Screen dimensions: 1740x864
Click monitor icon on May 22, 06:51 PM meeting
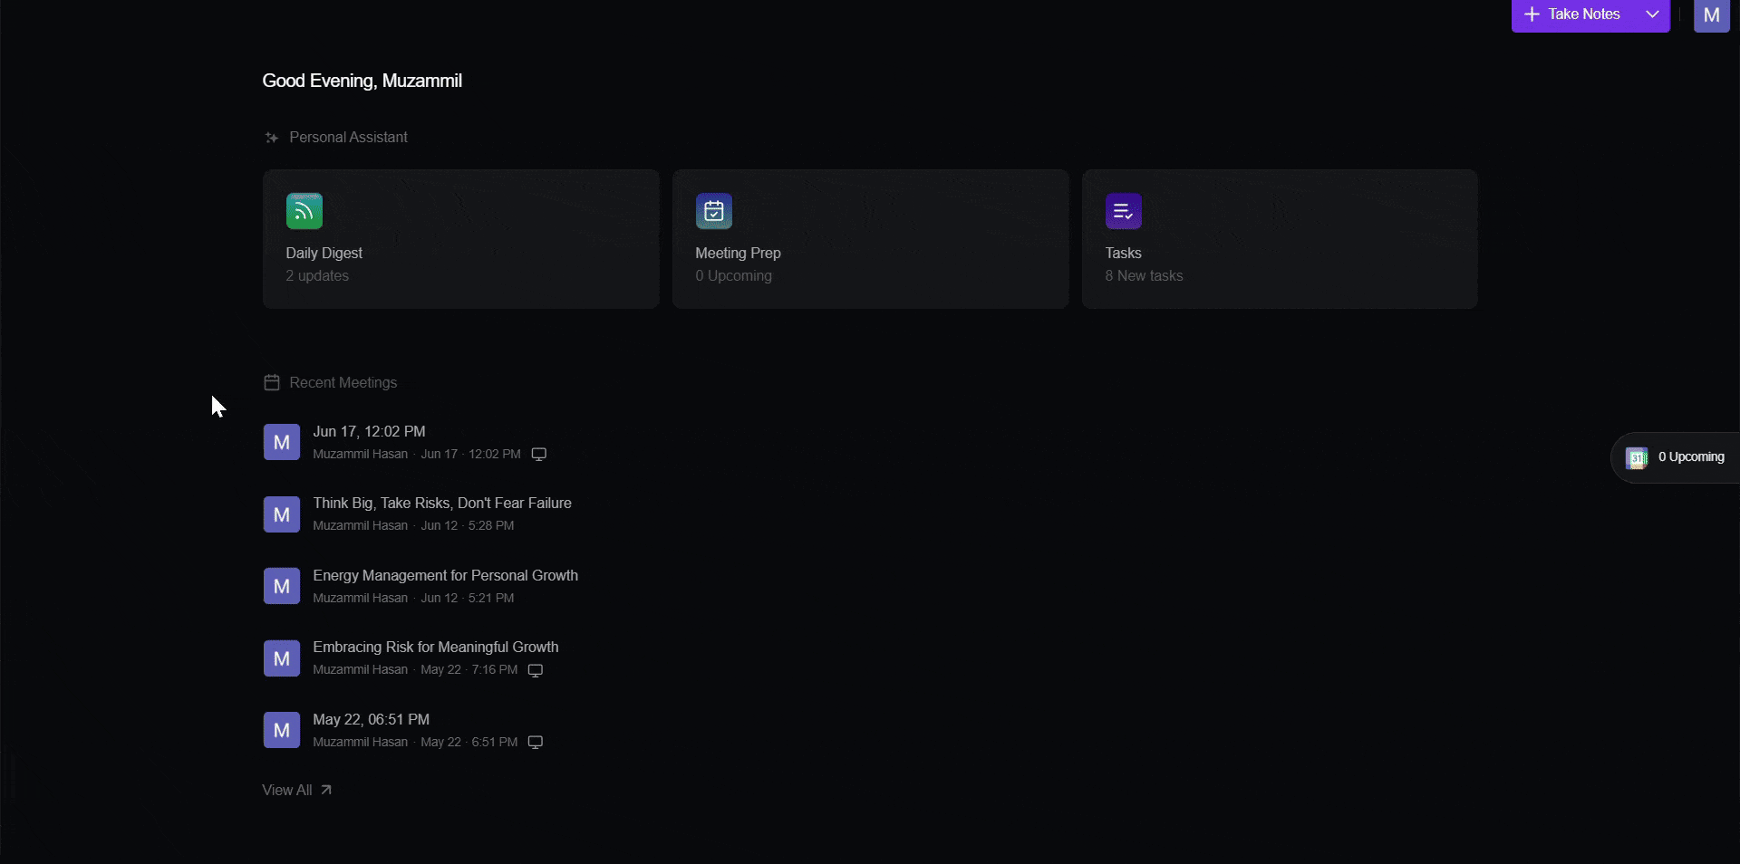[x=536, y=743]
